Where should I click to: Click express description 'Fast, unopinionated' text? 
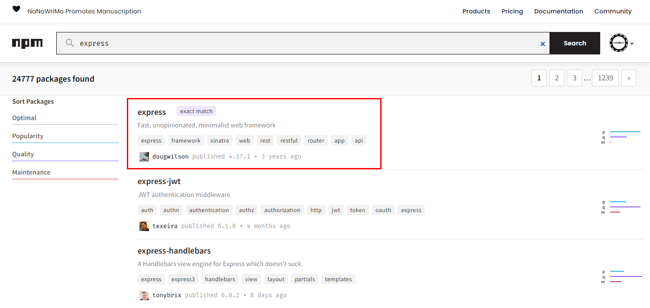pyautogui.click(x=207, y=125)
